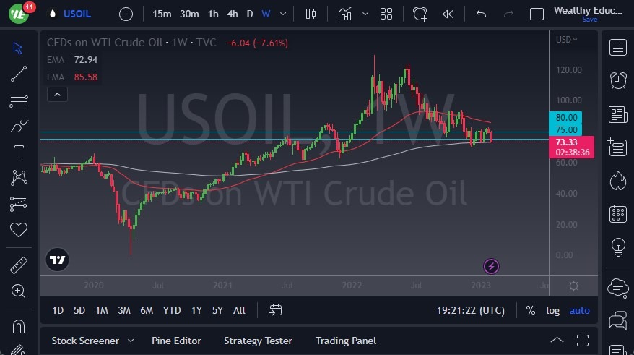Select the text annotation tool
Image resolution: width=634 pixels, height=355 pixels.
click(19, 152)
